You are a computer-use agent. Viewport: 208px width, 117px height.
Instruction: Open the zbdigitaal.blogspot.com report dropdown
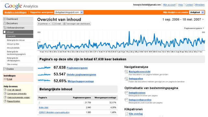click(69, 12)
